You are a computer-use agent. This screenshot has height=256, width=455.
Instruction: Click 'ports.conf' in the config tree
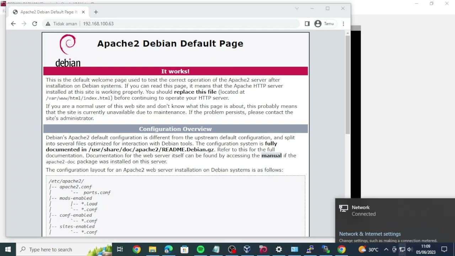[x=97, y=192]
